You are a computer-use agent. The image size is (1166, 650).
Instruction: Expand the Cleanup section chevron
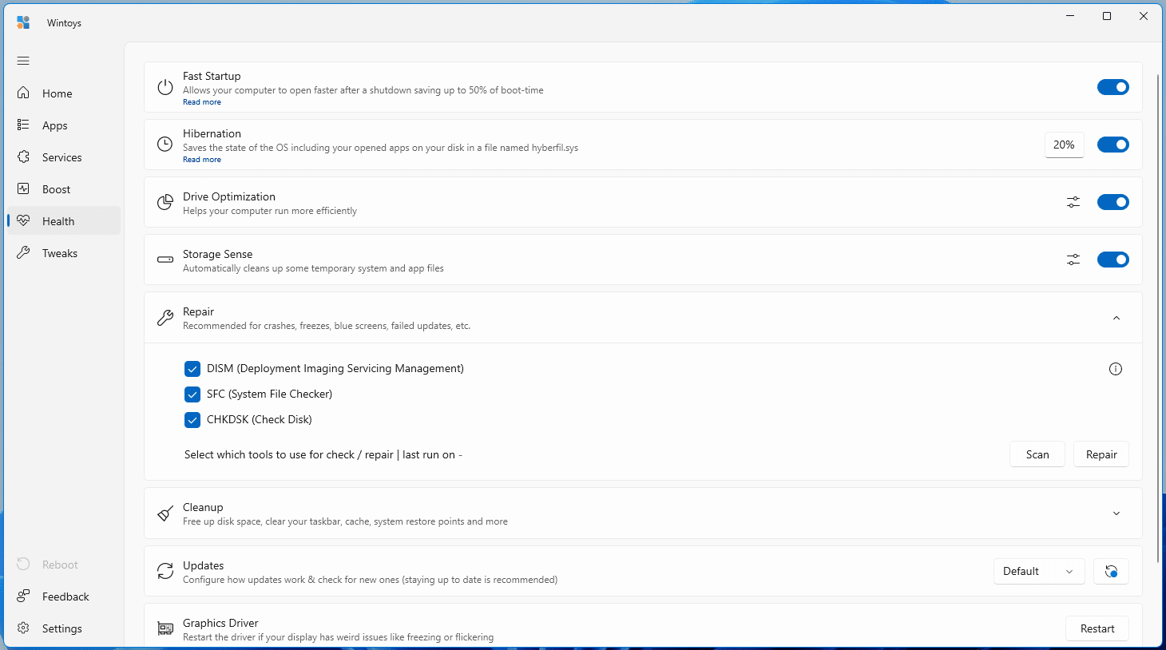[1116, 513]
